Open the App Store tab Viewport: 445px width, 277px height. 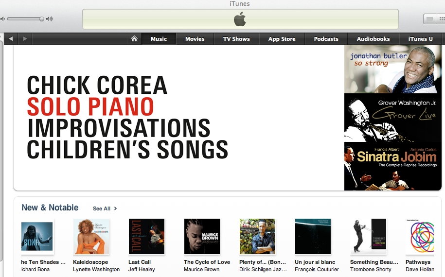(x=282, y=38)
